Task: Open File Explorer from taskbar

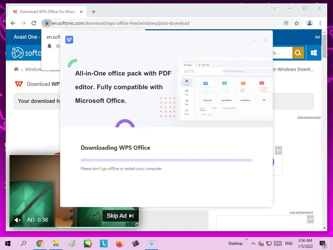Action: (x=56, y=243)
